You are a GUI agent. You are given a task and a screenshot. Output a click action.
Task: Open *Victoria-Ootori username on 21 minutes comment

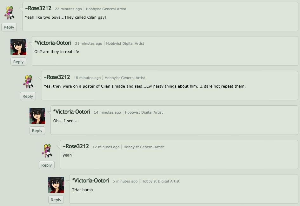[53, 43]
